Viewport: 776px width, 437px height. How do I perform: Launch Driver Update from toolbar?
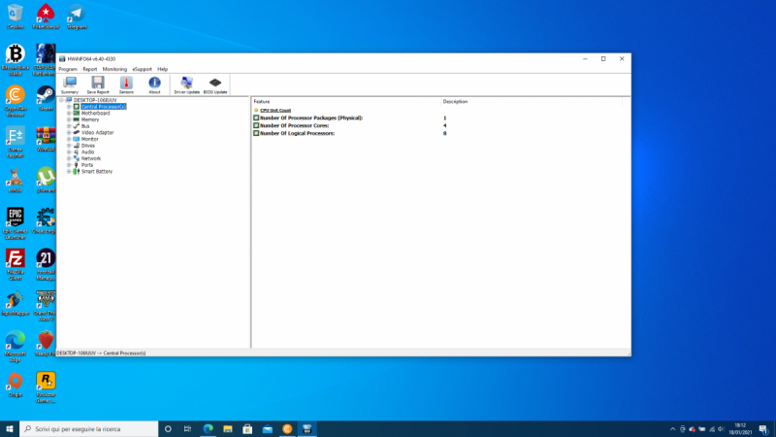pyautogui.click(x=186, y=84)
